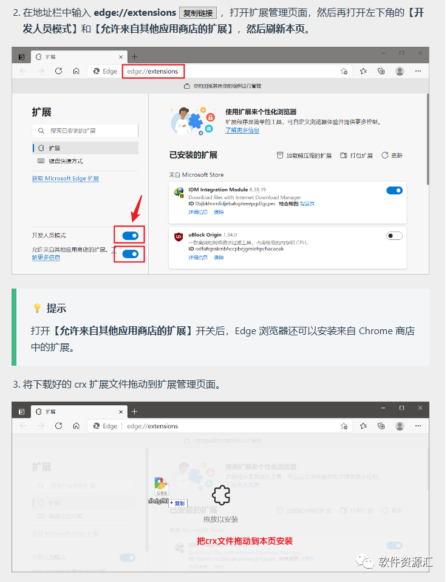Open the Favorites list icon in upper window
Screen dimensions: 447x582
363,71
